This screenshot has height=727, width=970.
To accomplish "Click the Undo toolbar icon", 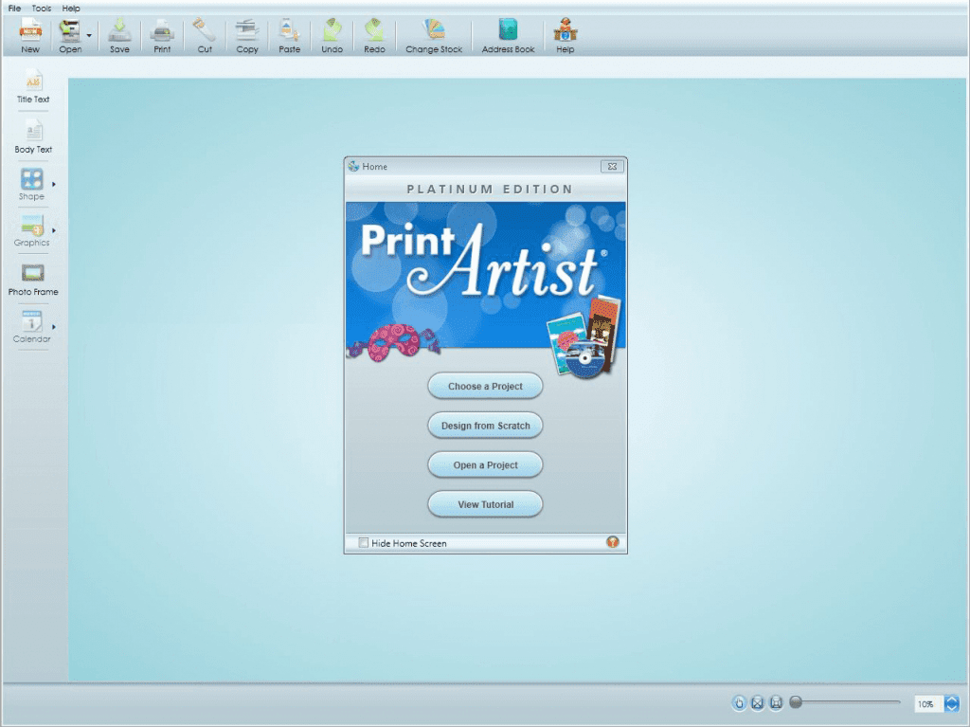I will pyautogui.click(x=332, y=35).
